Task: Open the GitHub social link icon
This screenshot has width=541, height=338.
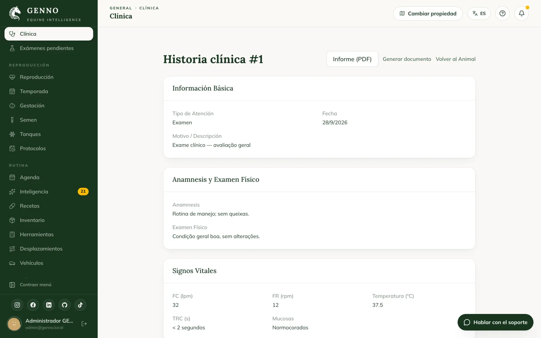Action: (65, 305)
